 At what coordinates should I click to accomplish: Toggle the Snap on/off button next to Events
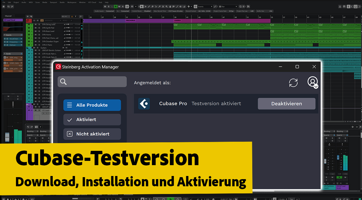[x=196, y=7]
